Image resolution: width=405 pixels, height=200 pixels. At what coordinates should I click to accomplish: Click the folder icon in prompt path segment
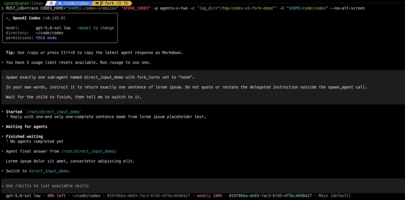[x=60, y=4]
